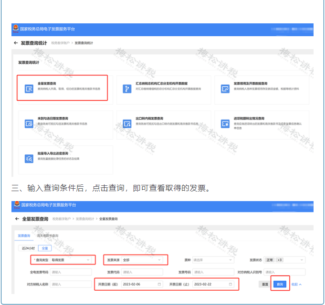This screenshot has width=325, height=305.
Task: Open the 批量导入导出进度查询 icon
Action: coord(29,159)
